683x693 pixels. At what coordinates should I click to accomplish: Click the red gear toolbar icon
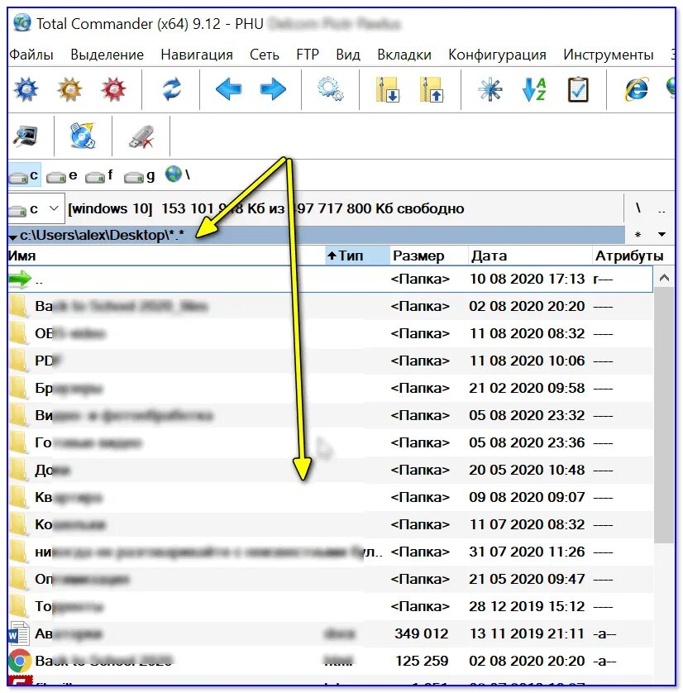point(113,89)
